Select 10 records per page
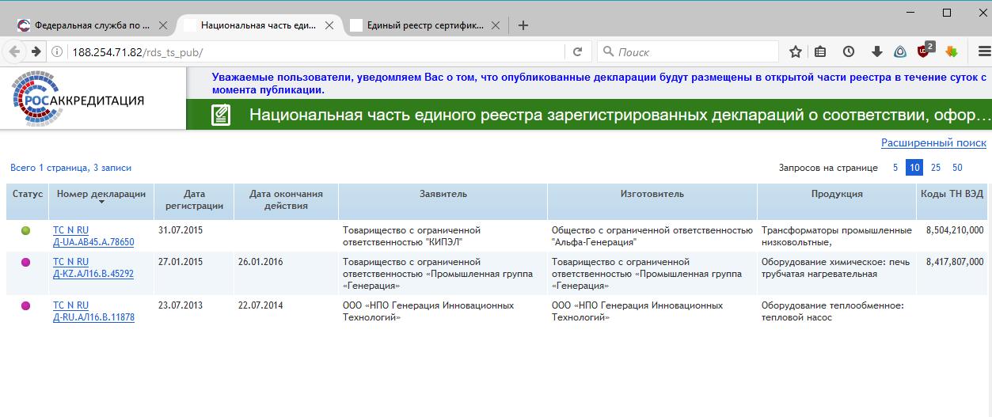 914,168
